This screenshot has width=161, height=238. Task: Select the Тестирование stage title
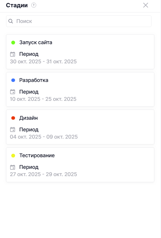(37, 155)
